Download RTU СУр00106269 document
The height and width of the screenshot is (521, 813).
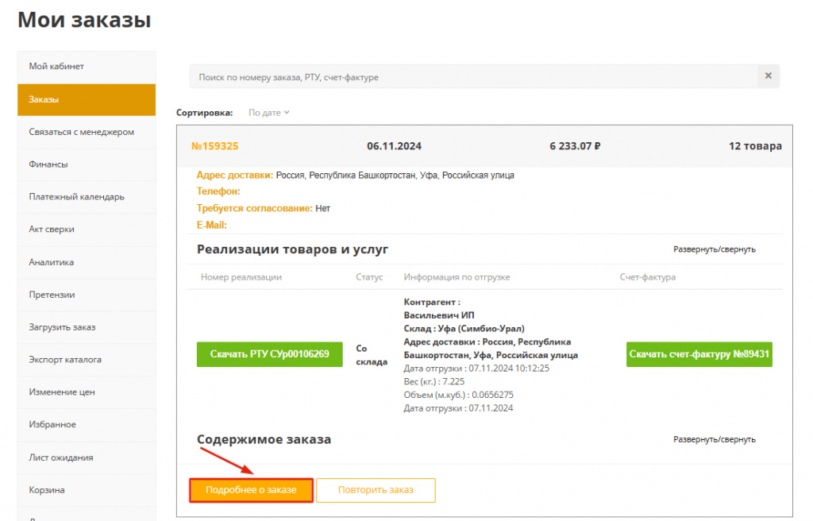click(269, 354)
